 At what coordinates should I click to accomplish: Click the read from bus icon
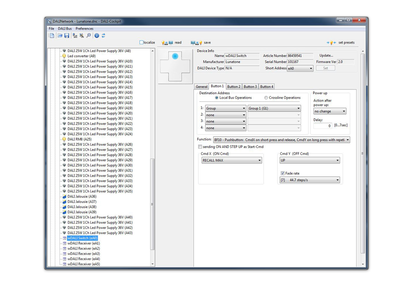[x=167, y=43]
